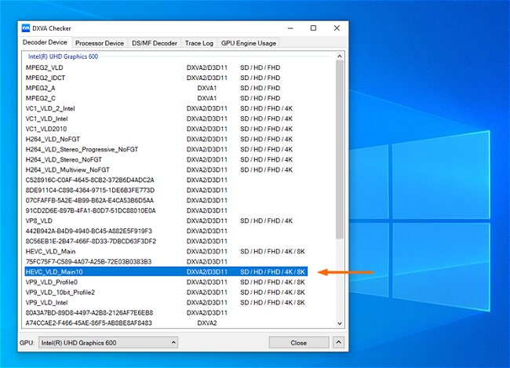Select the HEVC_VLD_Main row

pyautogui.click(x=166, y=251)
